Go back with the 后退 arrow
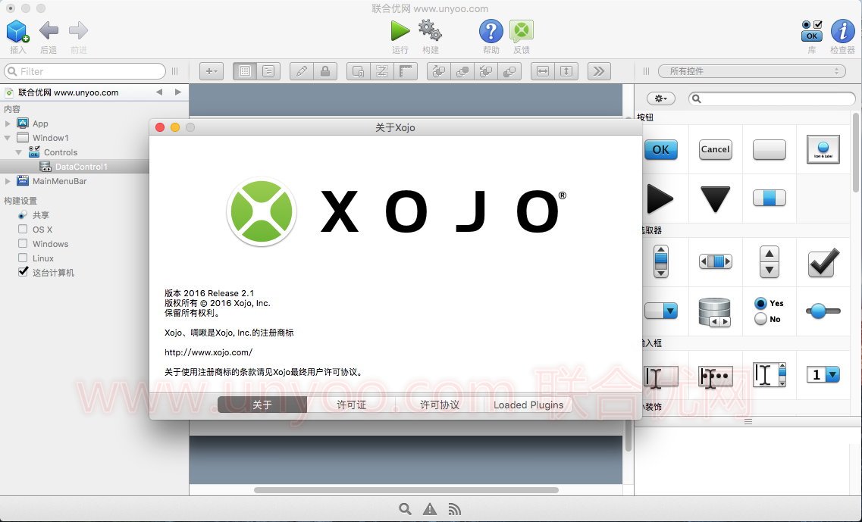Viewport: 862px width, 522px height. 49,30
